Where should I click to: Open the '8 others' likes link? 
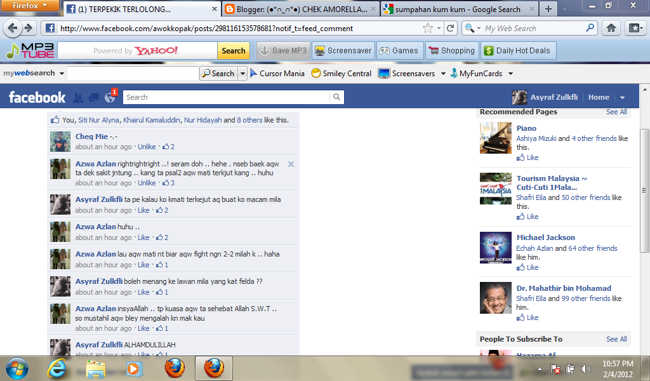pos(249,120)
